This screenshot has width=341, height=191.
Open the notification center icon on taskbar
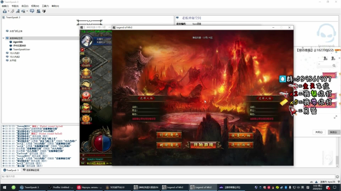pos(334,187)
